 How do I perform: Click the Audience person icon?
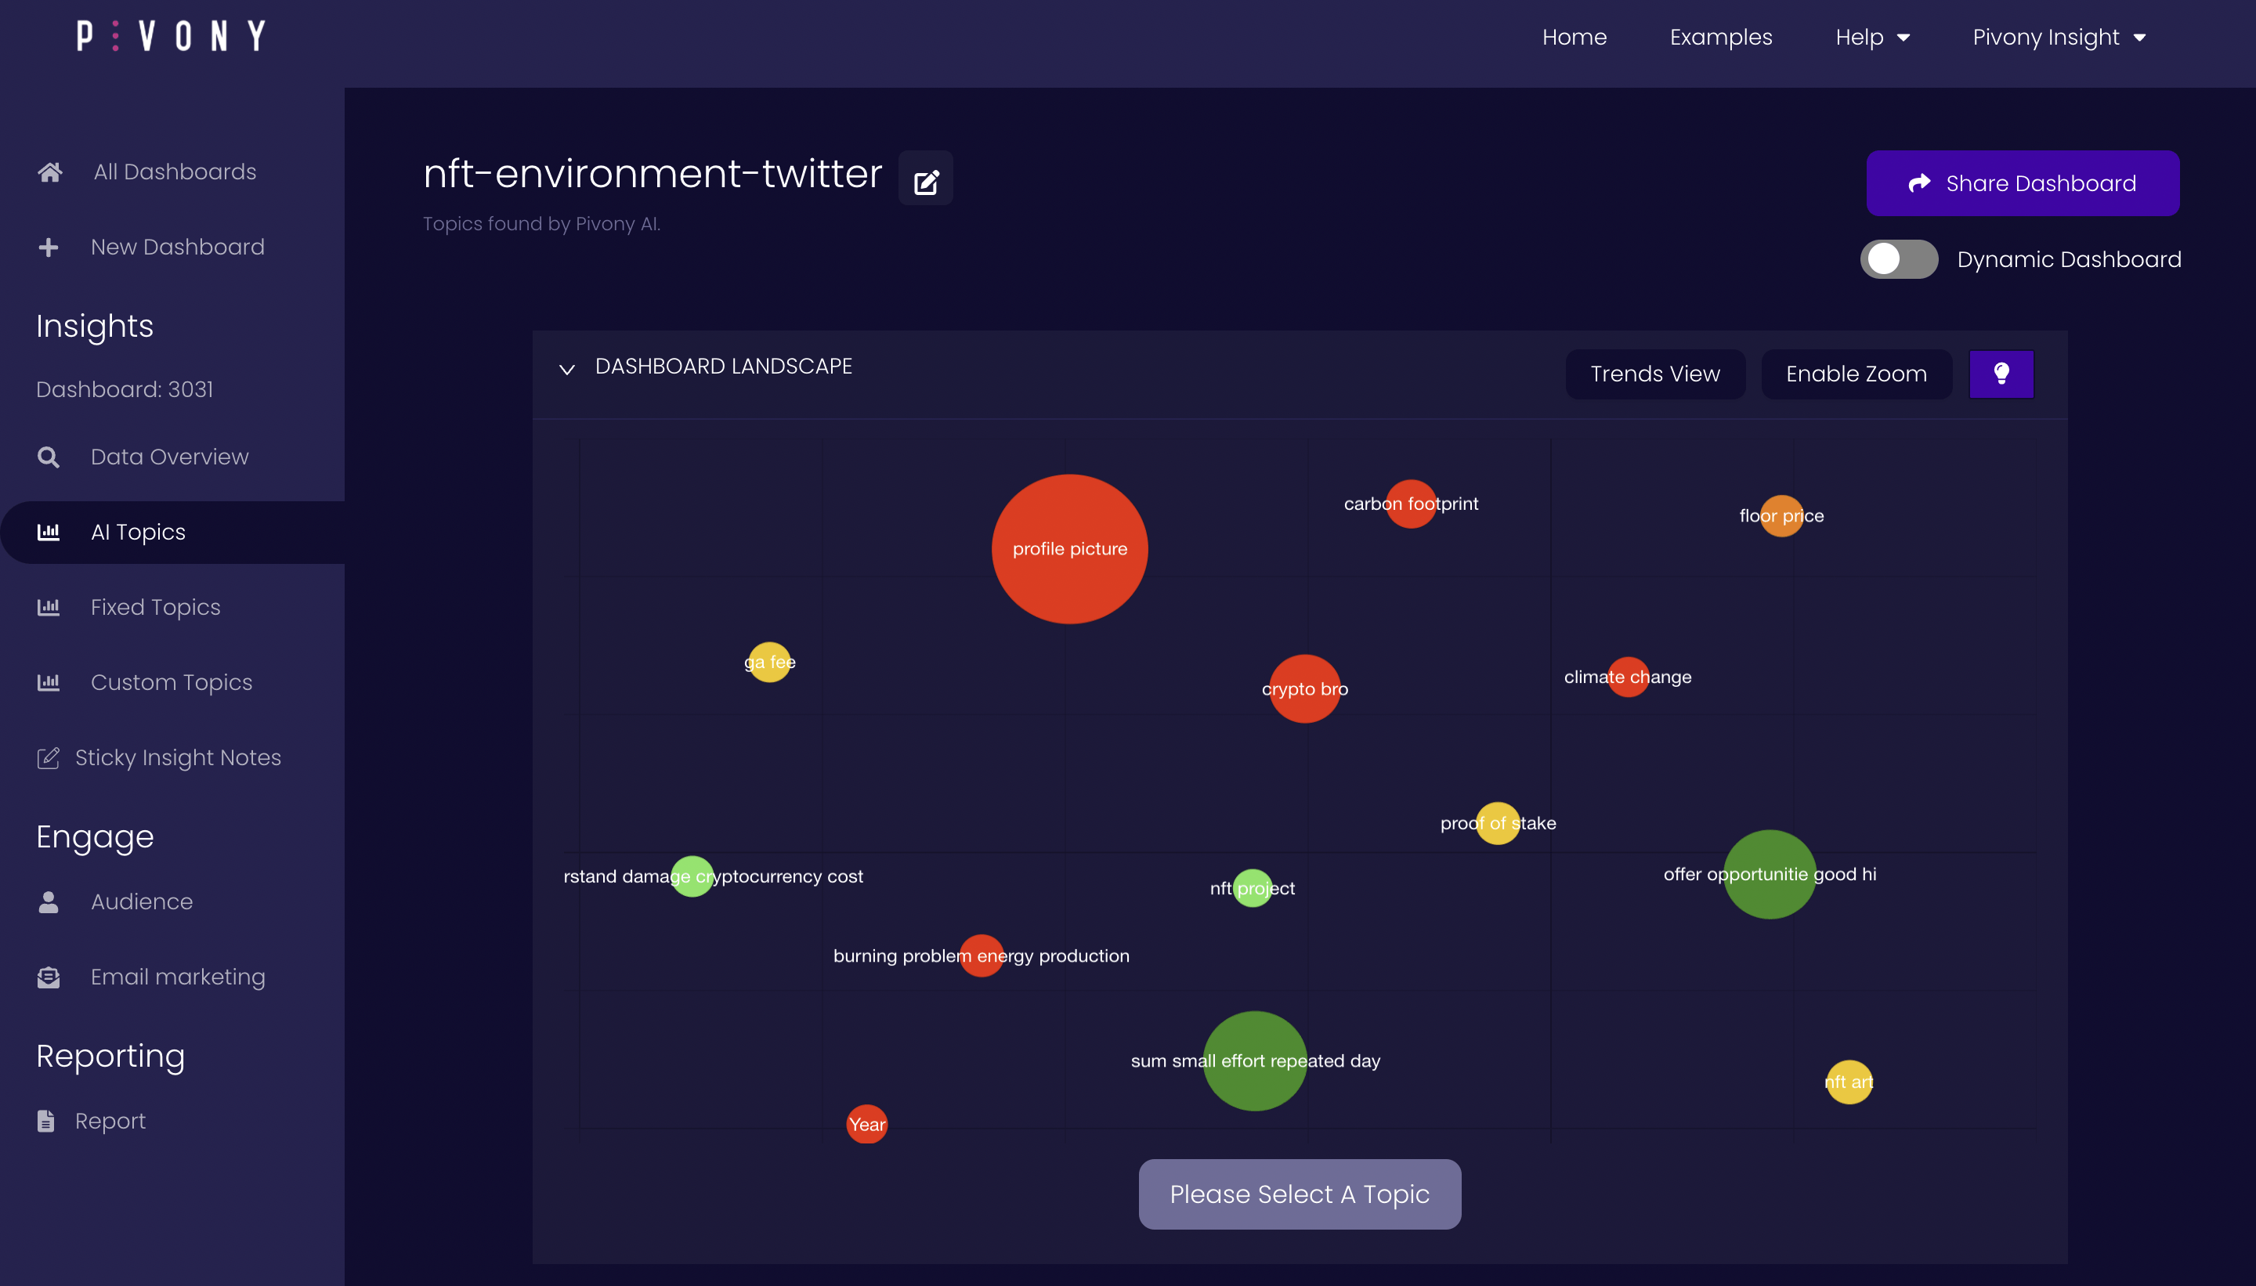(49, 901)
